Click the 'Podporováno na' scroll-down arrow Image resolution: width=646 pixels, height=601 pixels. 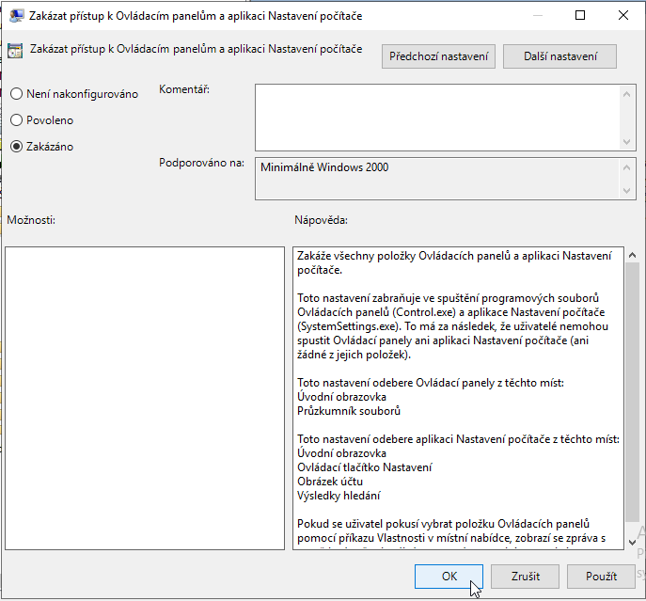click(x=628, y=191)
